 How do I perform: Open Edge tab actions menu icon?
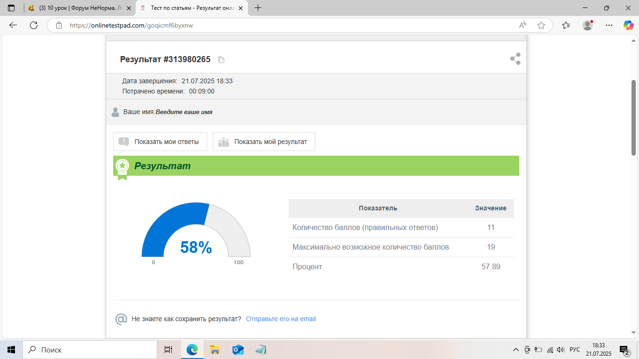11,8
